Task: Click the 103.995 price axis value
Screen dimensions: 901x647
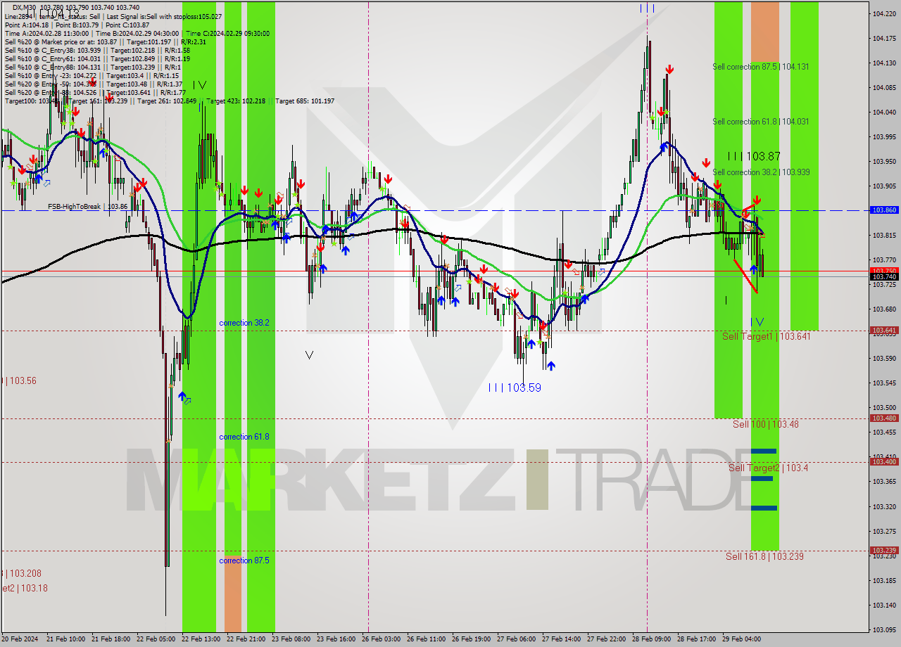Action: coord(884,136)
